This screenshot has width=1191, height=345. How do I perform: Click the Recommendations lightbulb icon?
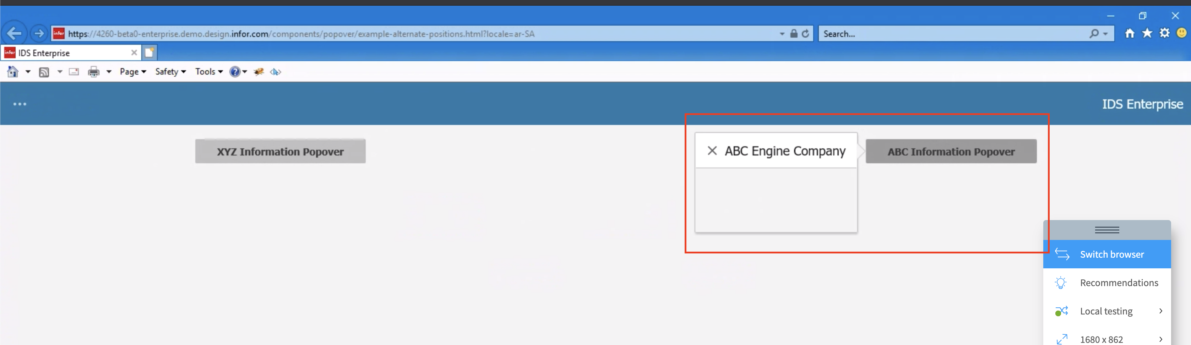1061,283
